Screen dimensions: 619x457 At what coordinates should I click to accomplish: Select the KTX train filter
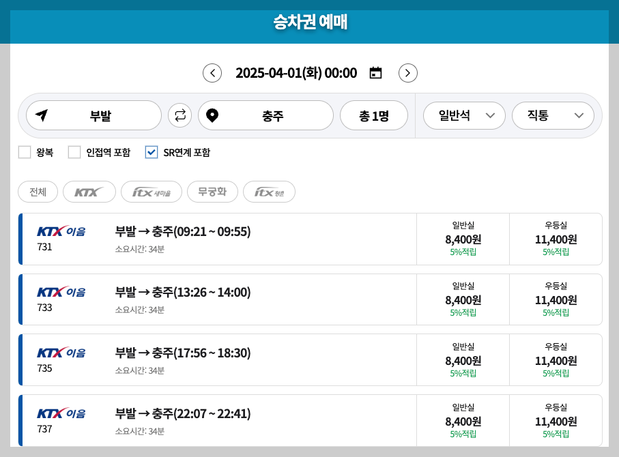click(x=89, y=192)
